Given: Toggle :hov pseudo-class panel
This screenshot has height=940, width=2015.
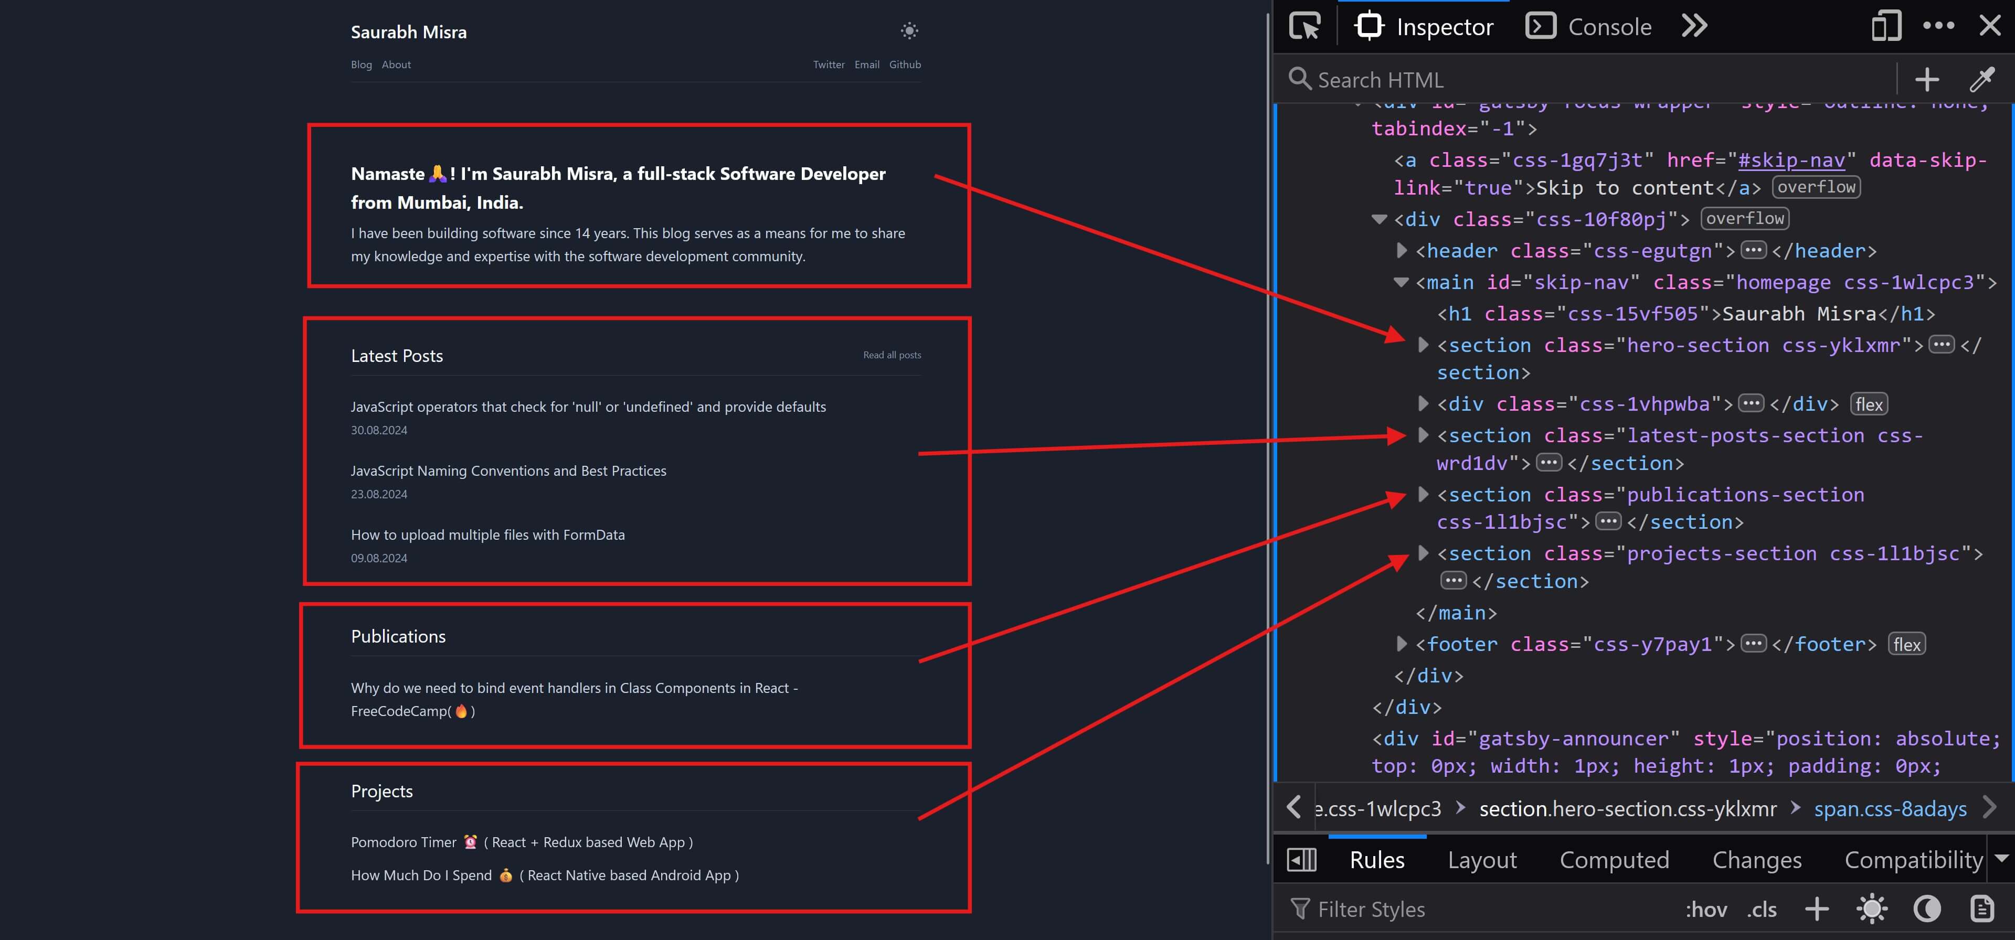Looking at the screenshot, I should (x=1706, y=910).
